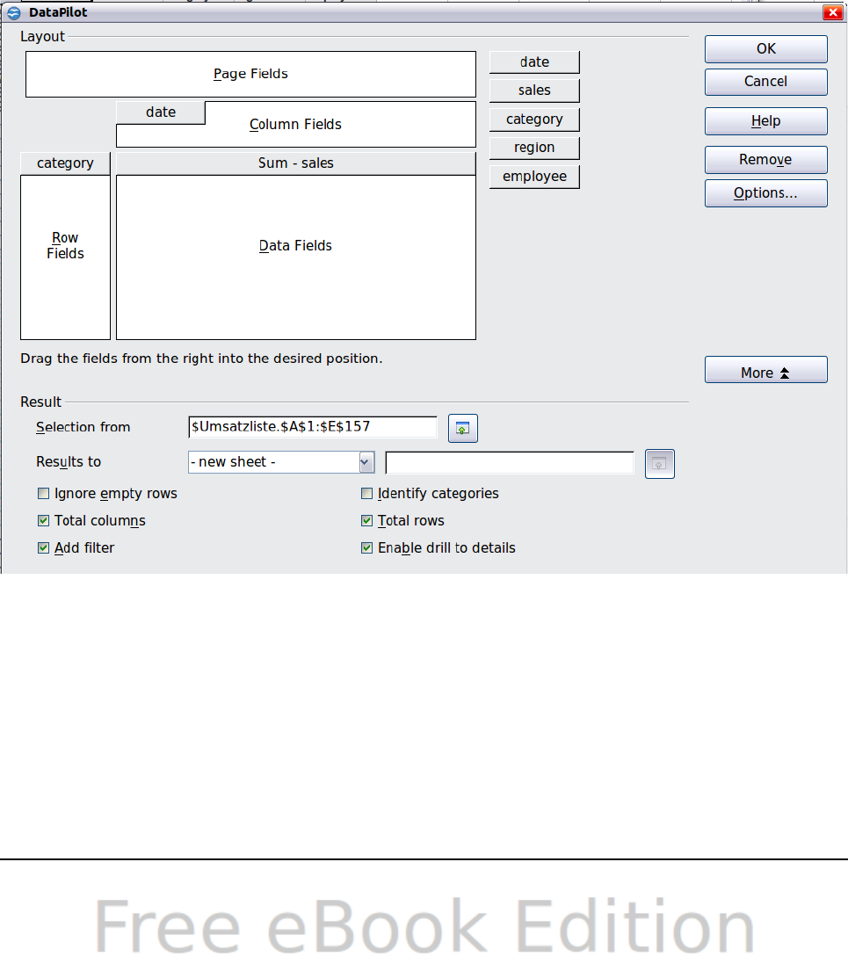Toggle Enable drill to details
The width and height of the screenshot is (848, 956).
(x=366, y=547)
